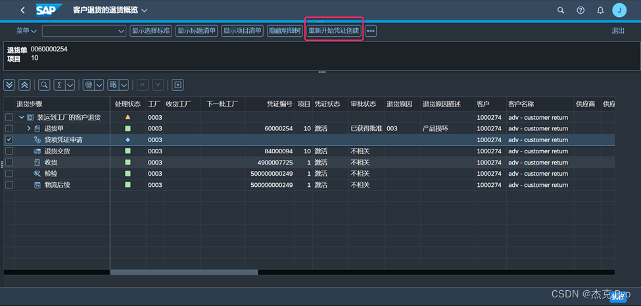The image size is (641, 306).
Task: Open the user avatar J
Action: point(619,11)
